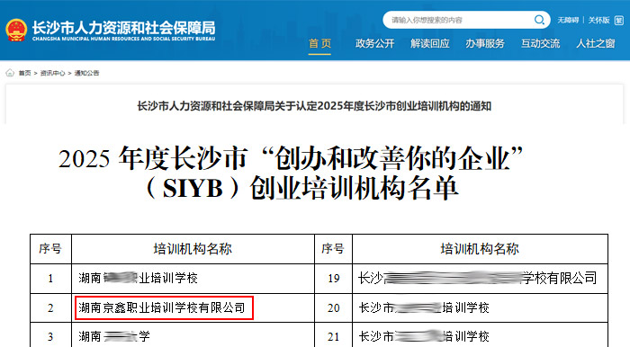Open the 政务公开 navigation menu

tap(375, 43)
